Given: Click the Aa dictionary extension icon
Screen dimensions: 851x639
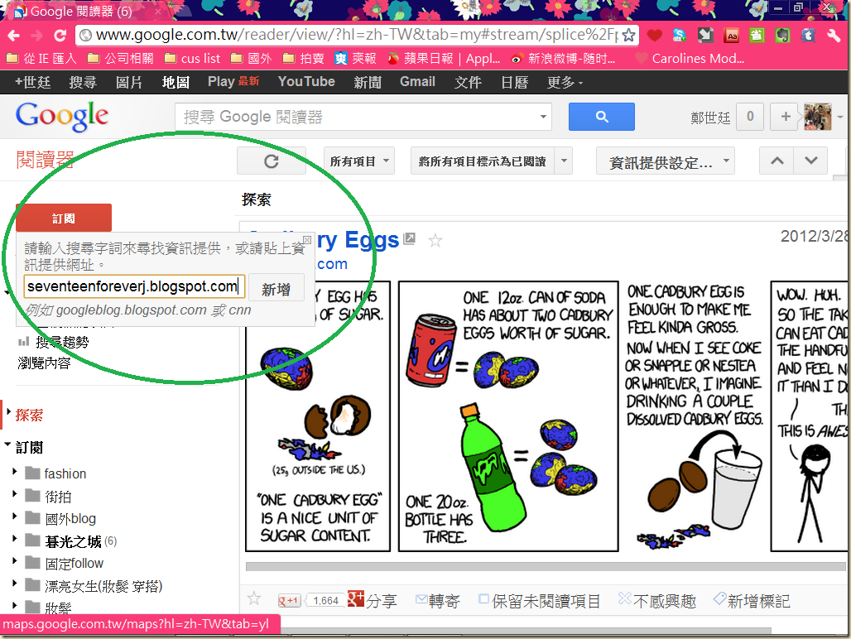Looking at the screenshot, I should [x=732, y=36].
